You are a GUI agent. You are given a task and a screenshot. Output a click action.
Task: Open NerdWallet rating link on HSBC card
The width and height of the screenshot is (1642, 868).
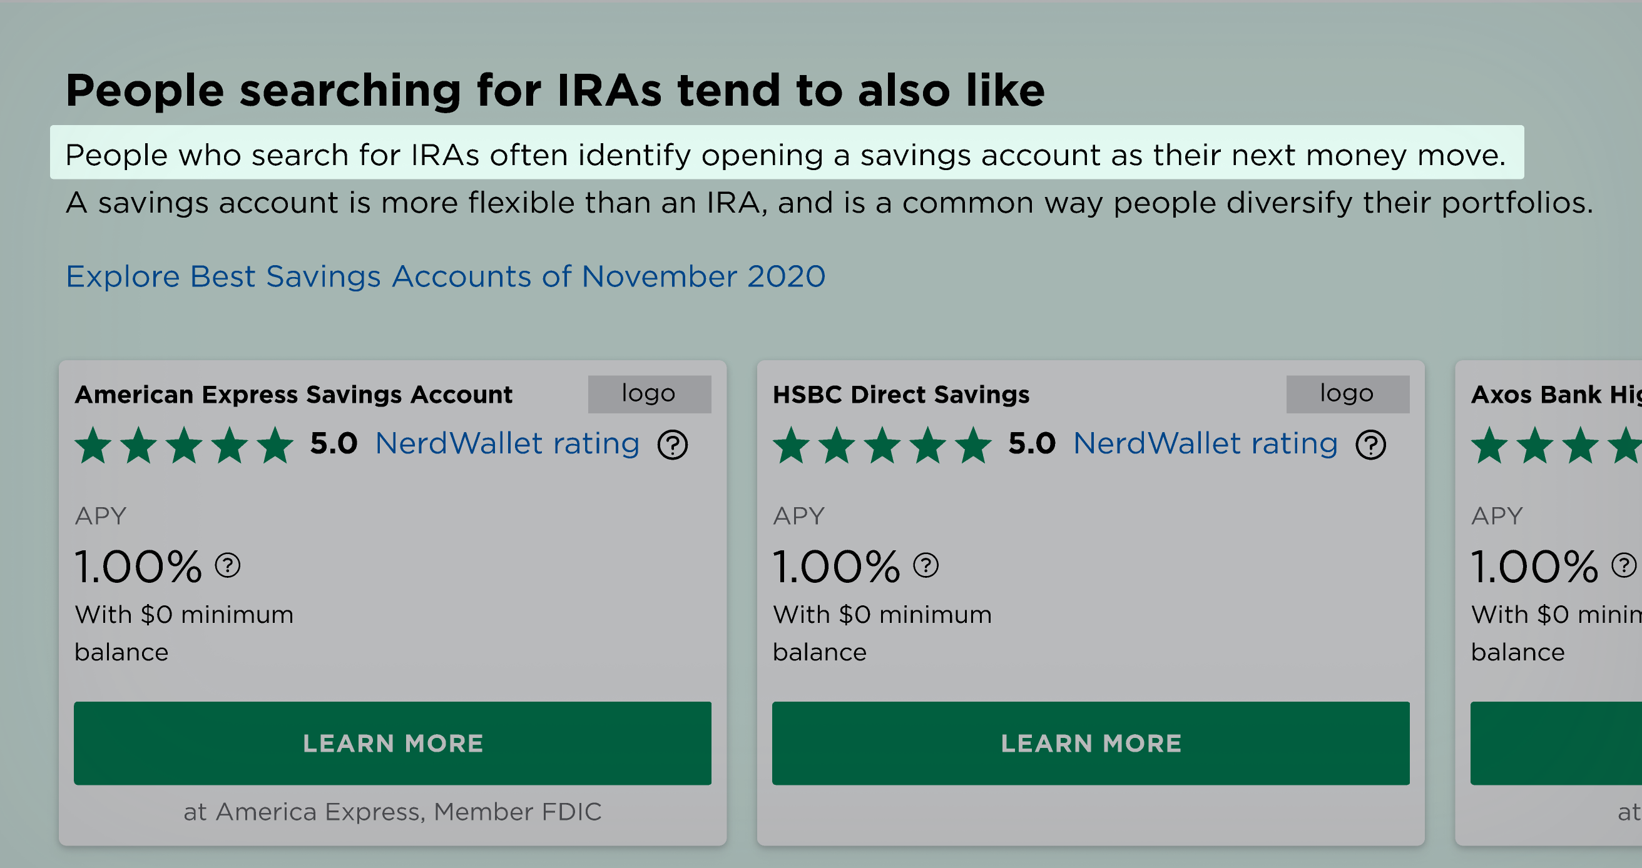click(x=1205, y=443)
